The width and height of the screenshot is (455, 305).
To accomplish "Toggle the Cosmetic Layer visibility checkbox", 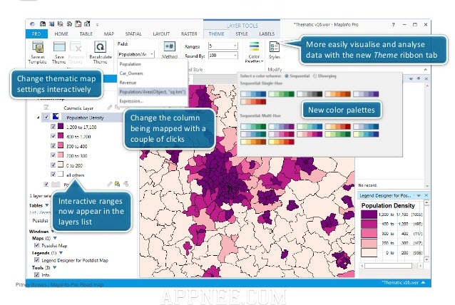I will click(x=46, y=108).
